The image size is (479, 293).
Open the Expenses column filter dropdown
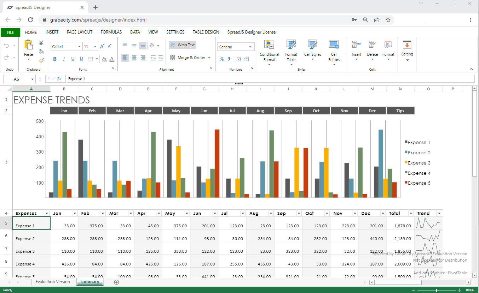click(x=47, y=214)
